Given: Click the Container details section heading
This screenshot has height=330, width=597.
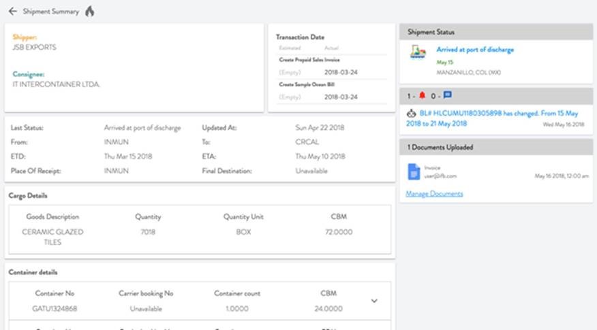Looking at the screenshot, I should 33,272.
